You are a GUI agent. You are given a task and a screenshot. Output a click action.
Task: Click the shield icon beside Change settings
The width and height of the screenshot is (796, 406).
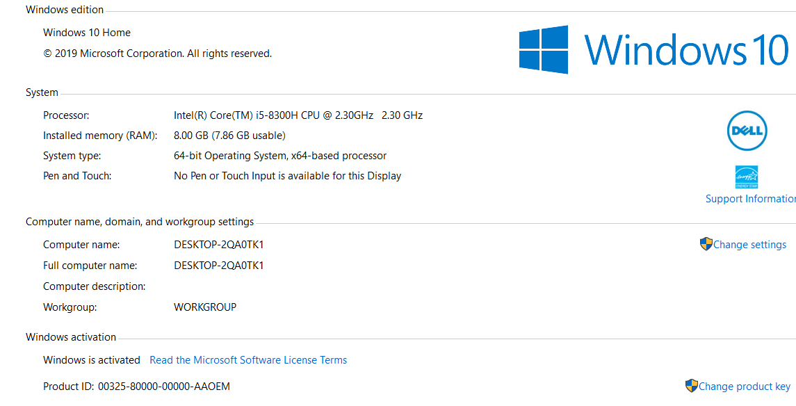pos(706,244)
